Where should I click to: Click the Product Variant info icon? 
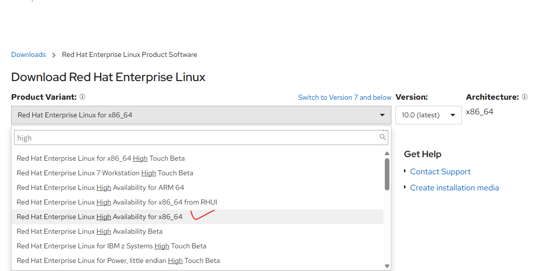[x=82, y=97]
